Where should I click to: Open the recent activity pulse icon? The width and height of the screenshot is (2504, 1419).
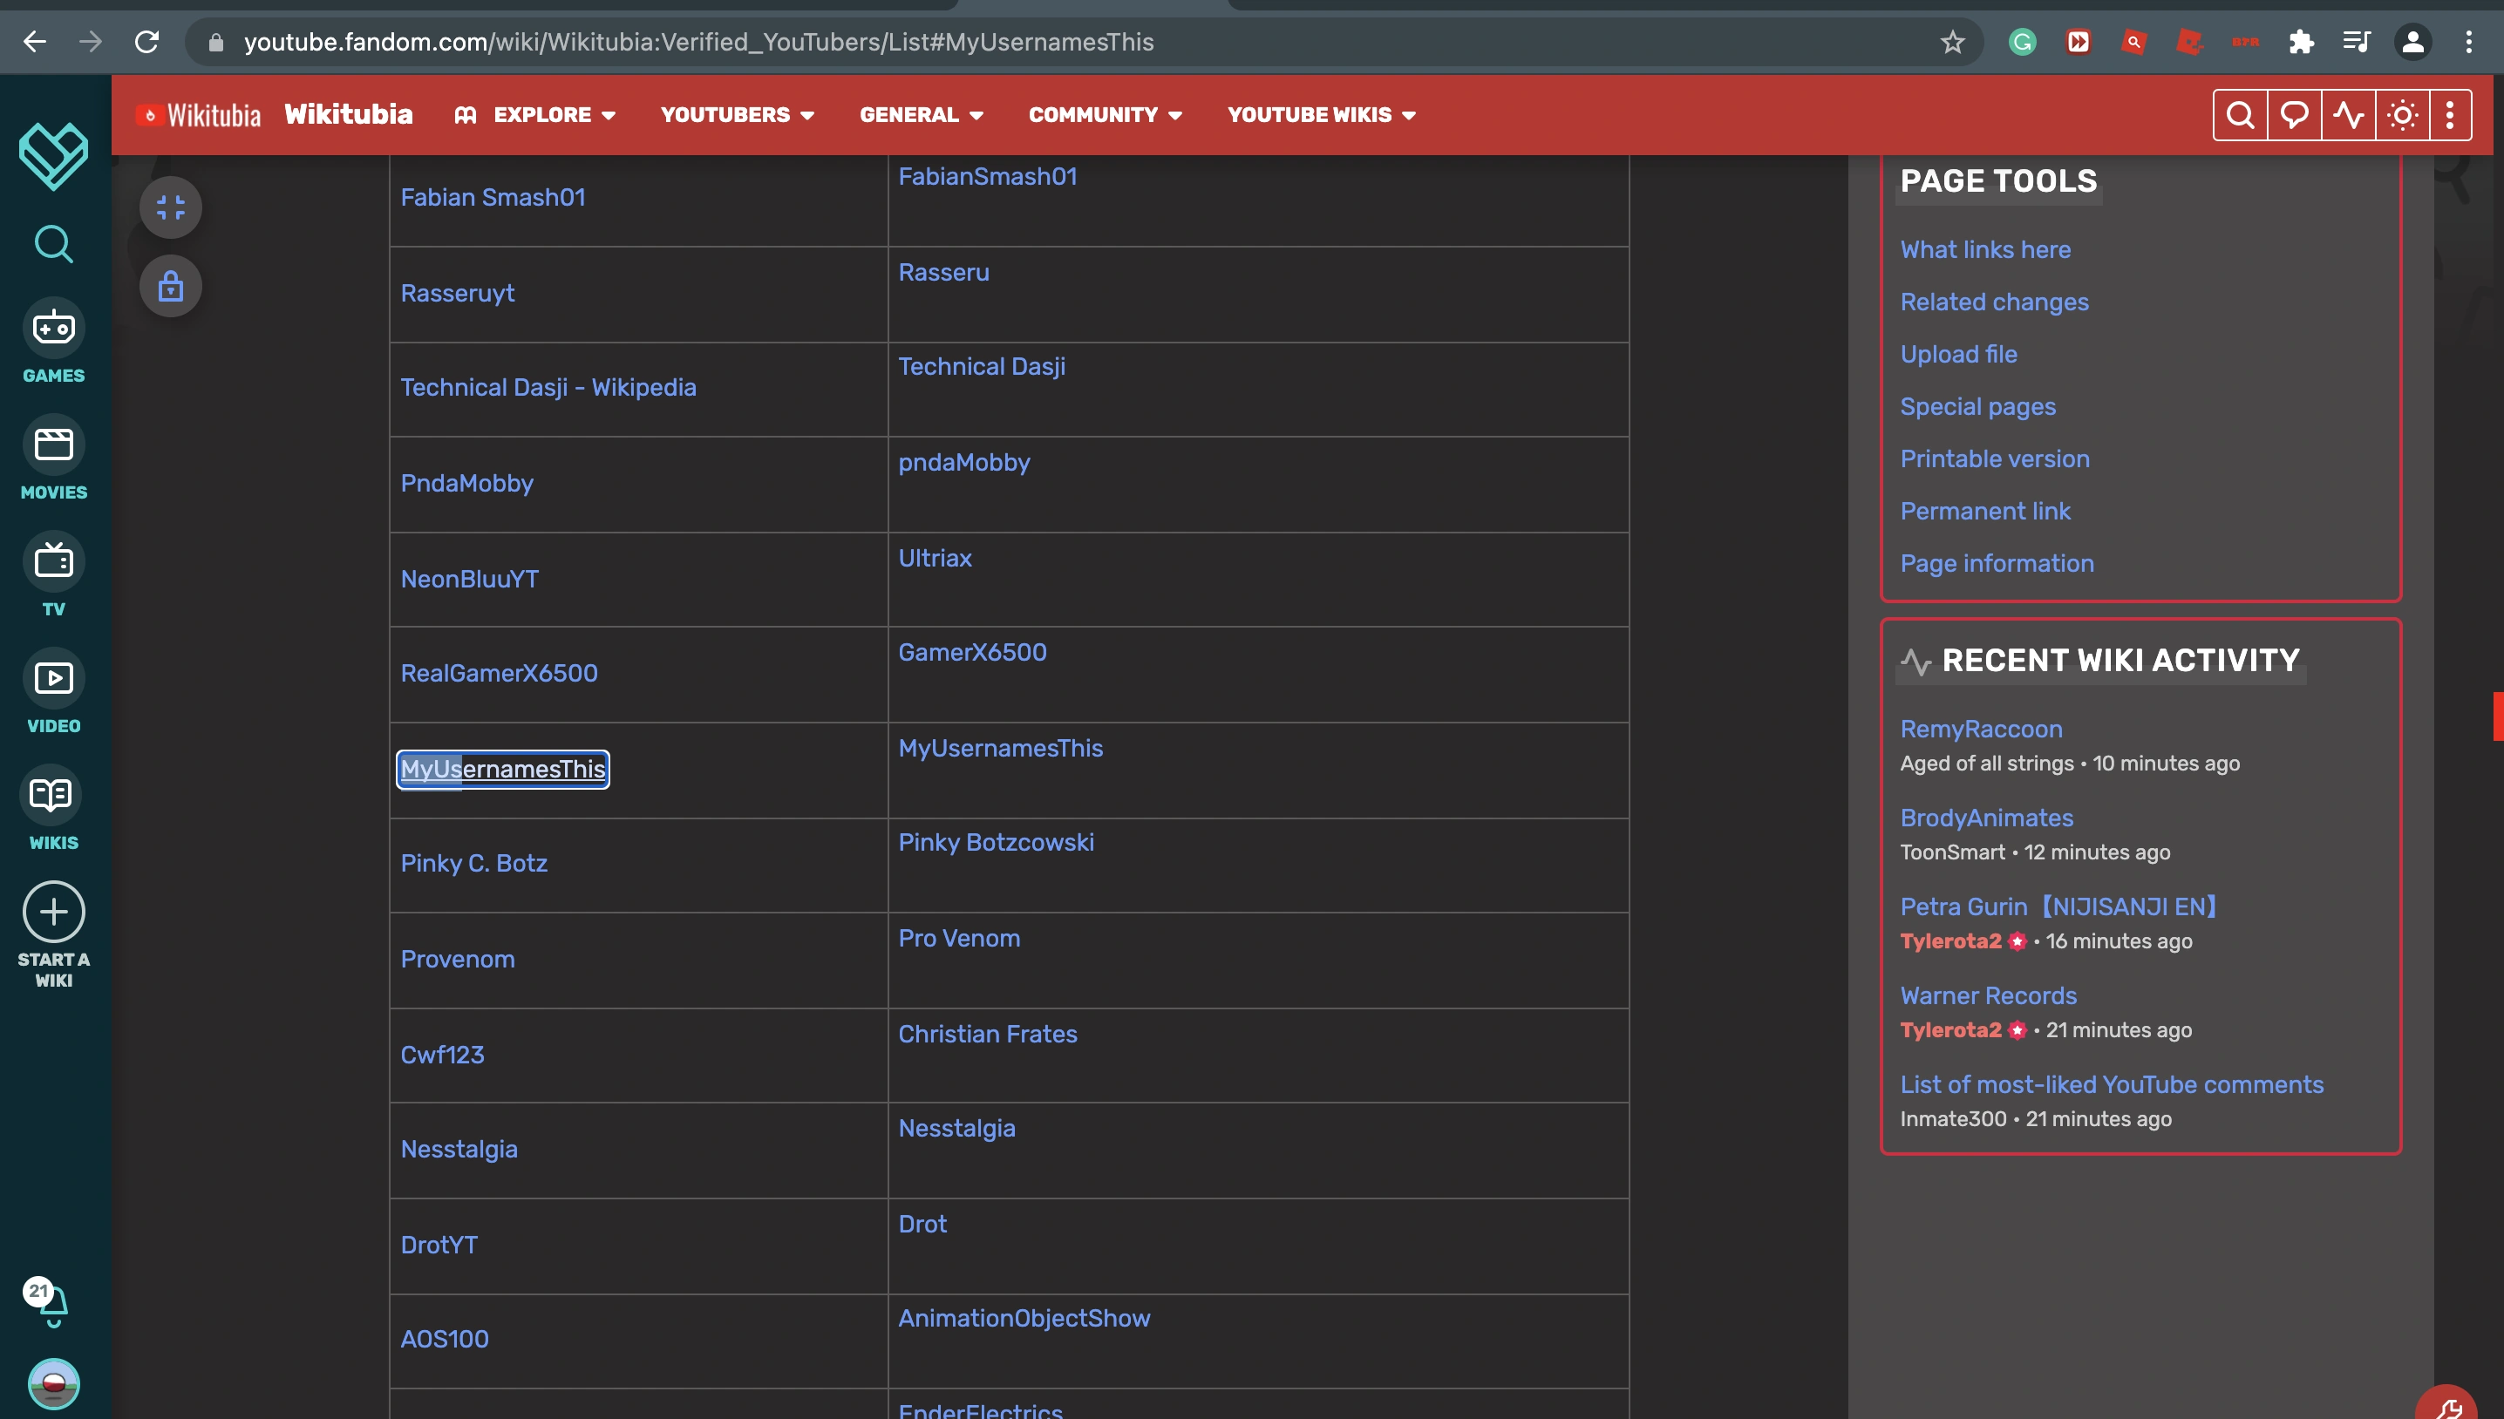(x=2348, y=115)
